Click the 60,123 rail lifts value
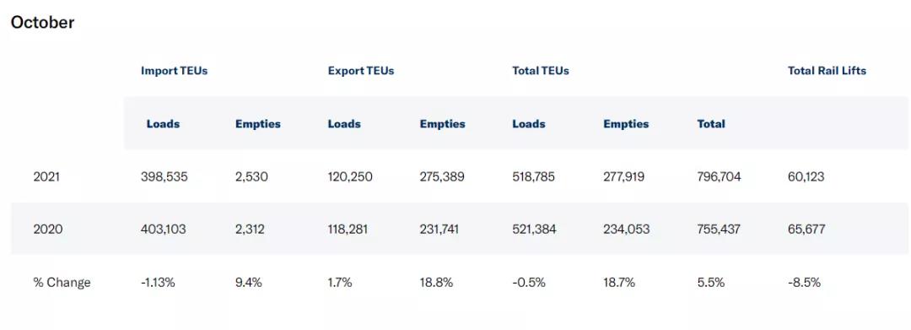The width and height of the screenshot is (911, 330). pyautogui.click(x=806, y=176)
